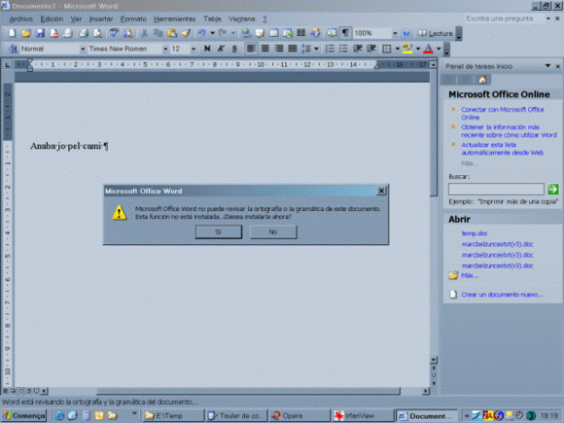Screen dimensions: 564x423
Task: Click the Print icon in toolbar
Action: pos(84,33)
